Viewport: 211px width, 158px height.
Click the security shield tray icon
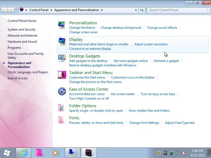[159, 153]
